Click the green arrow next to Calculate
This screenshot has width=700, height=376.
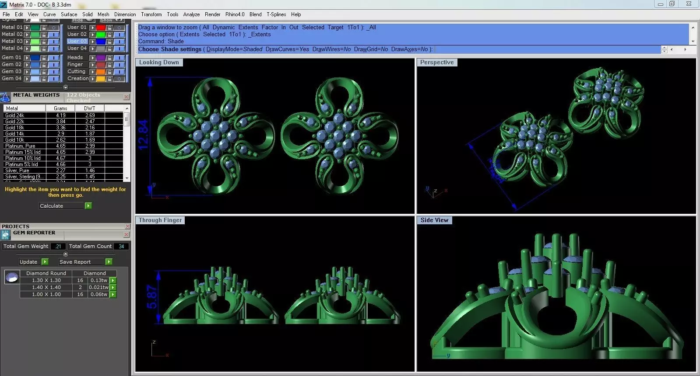tap(88, 205)
